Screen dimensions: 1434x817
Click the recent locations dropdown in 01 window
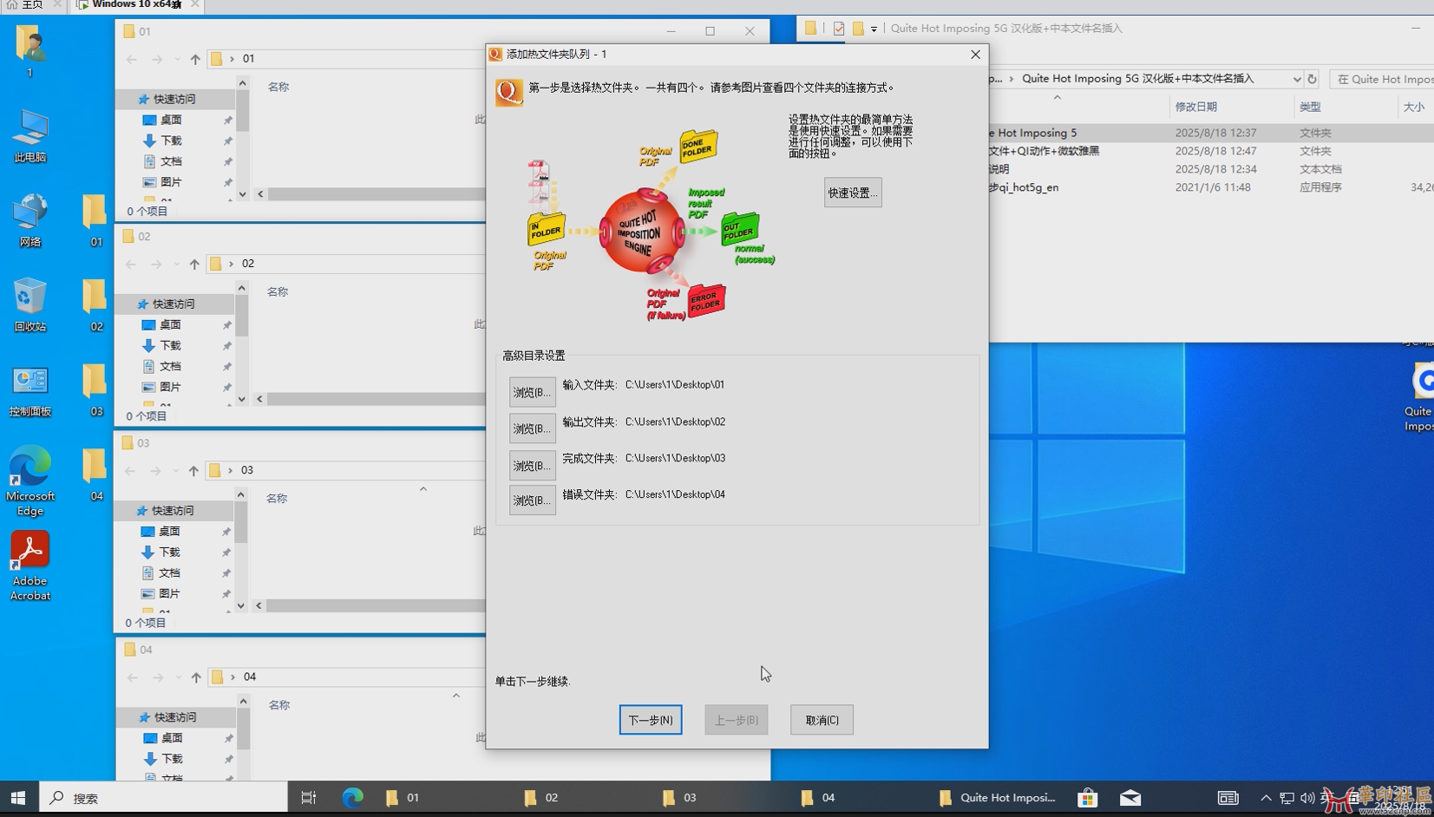pyautogui.click(x=177, y=59)
